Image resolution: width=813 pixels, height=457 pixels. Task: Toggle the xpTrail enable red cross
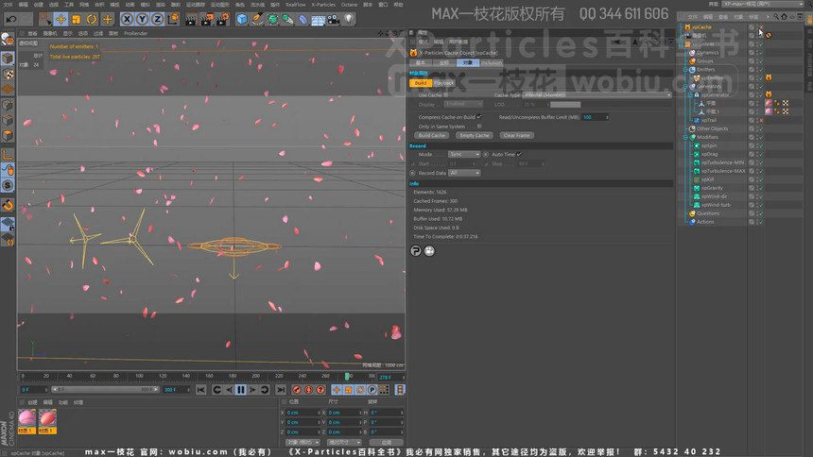pyautogui.click(x=761, y=120)
